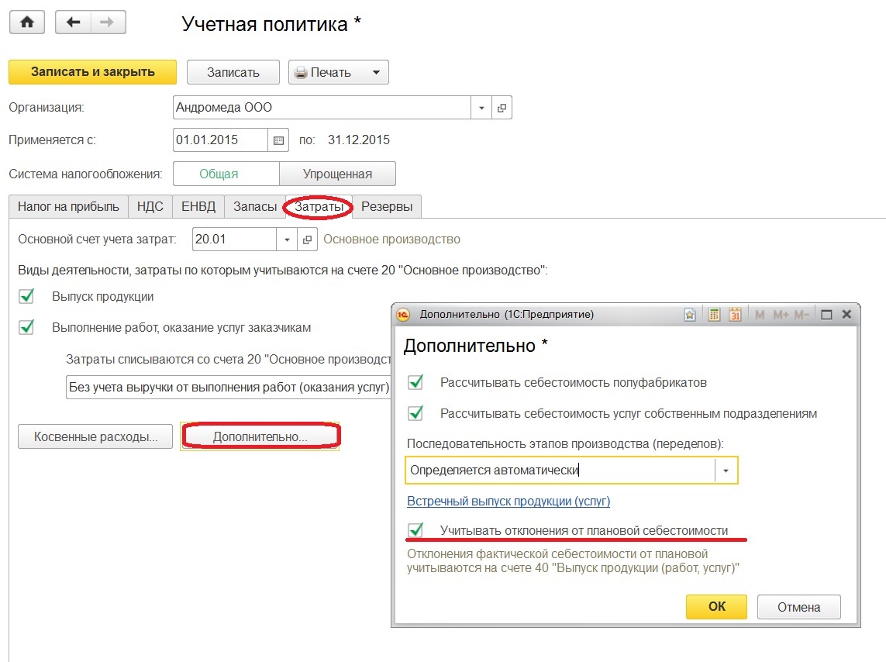Expand the Печать dropdown arrow
This screenshot has width=886, height=662.
tap(376, 72)
